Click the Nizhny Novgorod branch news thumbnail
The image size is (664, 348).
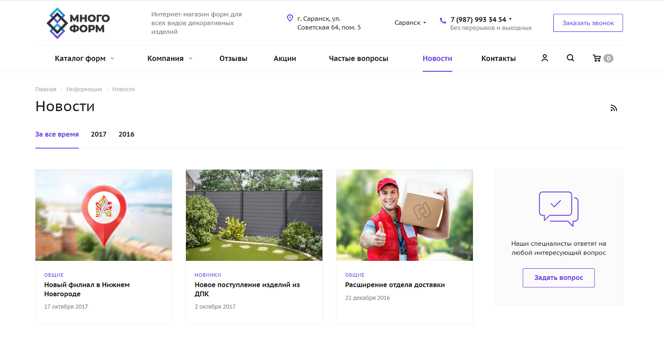tap(104, 215)
